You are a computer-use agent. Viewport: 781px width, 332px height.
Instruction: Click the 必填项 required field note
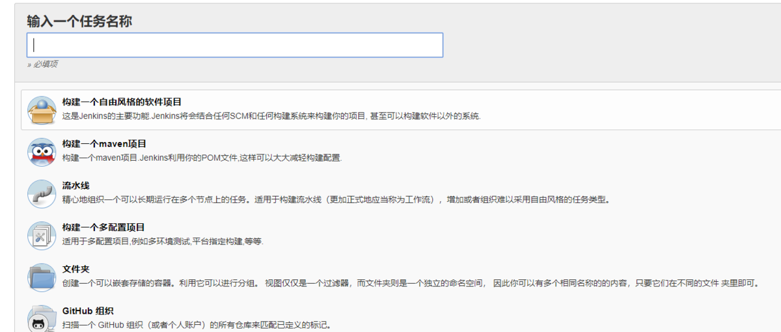(x=42, y=64)
